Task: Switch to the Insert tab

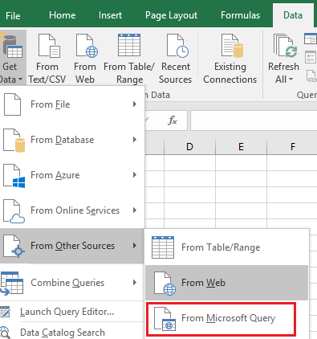Action: tap(110, 15)
